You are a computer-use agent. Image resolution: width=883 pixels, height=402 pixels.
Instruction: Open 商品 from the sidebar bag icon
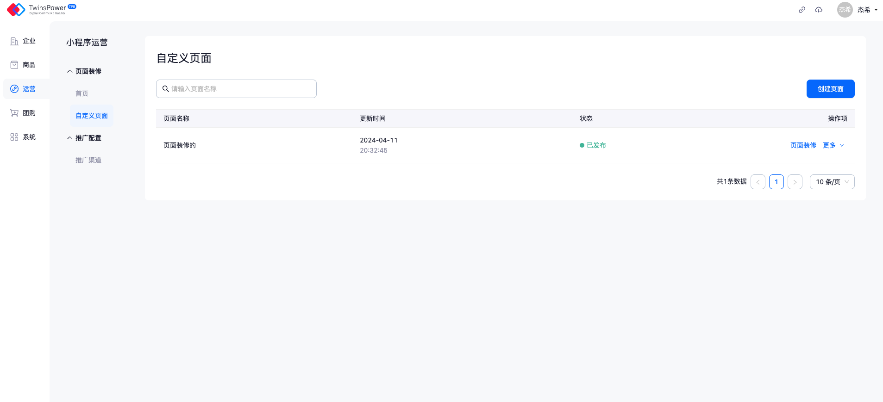coord(14,65)
